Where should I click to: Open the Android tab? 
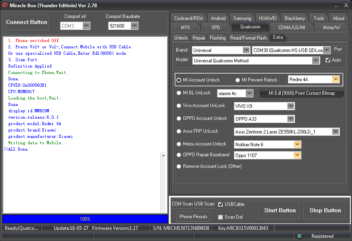218,18
